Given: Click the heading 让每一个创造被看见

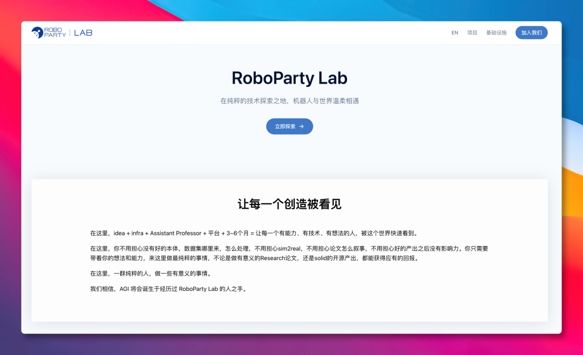Looking at the screenshot, I should [290, 204].
